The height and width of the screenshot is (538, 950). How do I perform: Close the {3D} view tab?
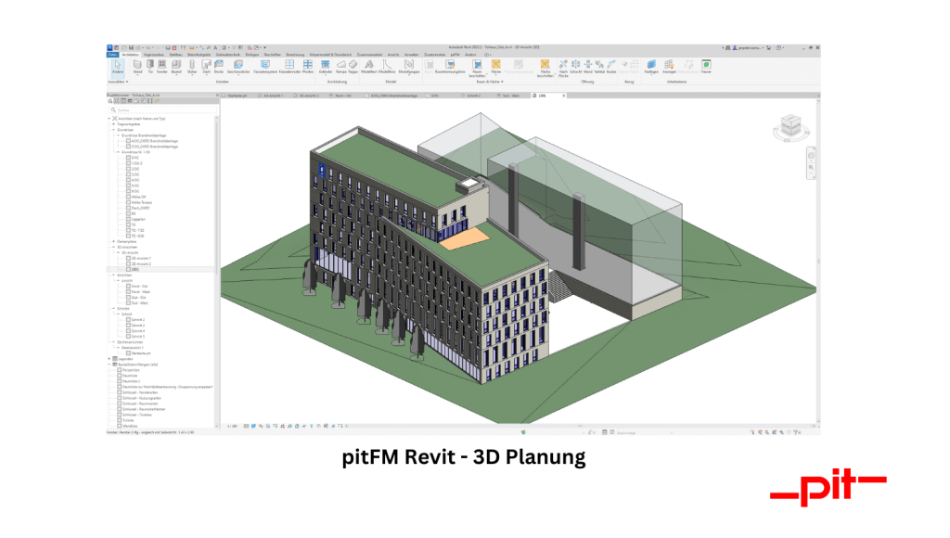(563, 96)
